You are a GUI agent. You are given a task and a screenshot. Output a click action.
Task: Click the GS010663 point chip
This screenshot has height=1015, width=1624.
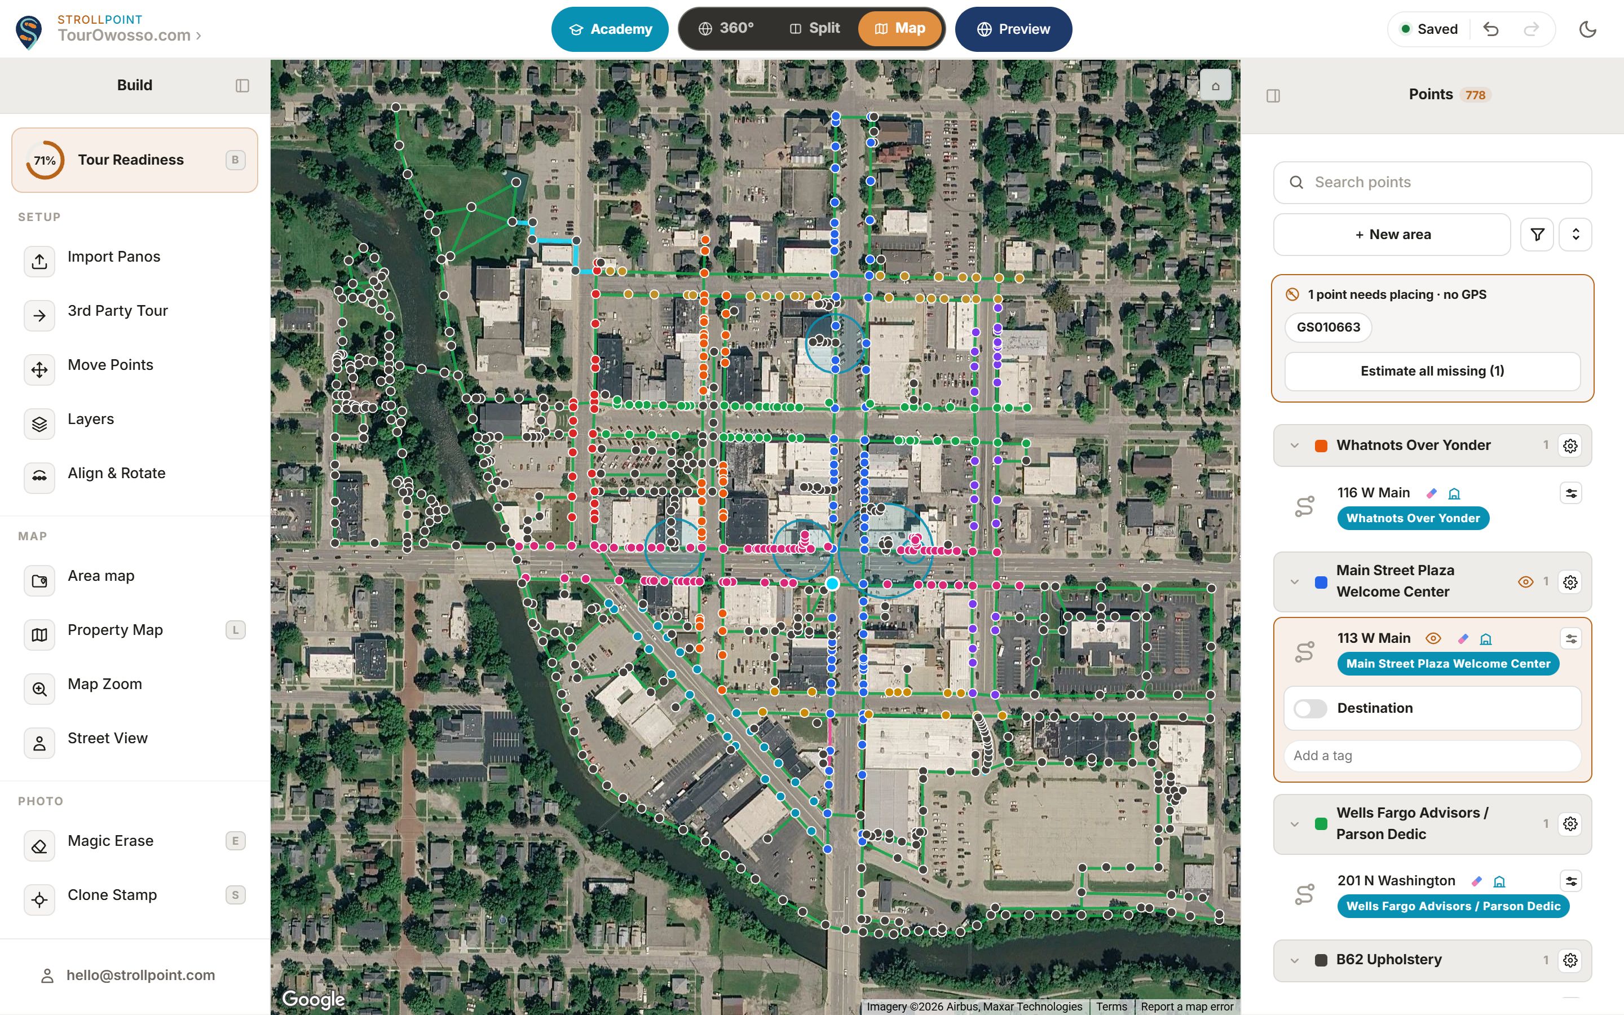point(1328,328)
